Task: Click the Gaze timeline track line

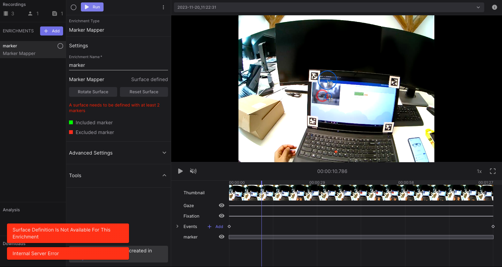Action: [x=361, y=206]
